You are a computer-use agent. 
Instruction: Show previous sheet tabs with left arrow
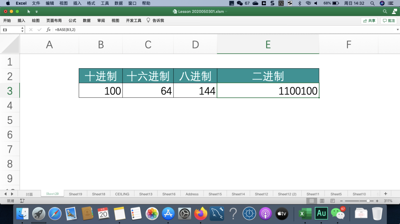click(5, 194)
